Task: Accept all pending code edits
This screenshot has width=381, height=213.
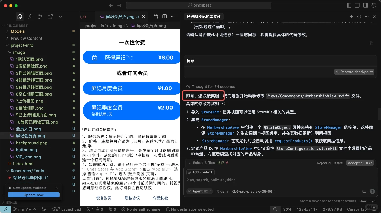Action: [360, 163]
